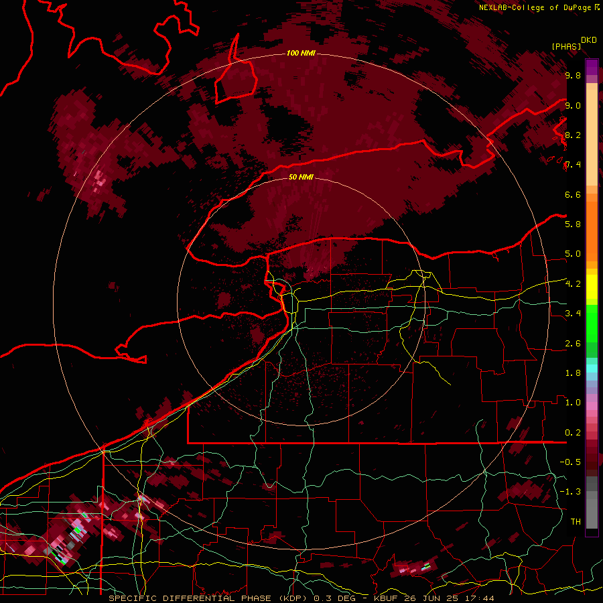
Task: Click the purple band atop the color scale
Action: click(x=592, y=67)
